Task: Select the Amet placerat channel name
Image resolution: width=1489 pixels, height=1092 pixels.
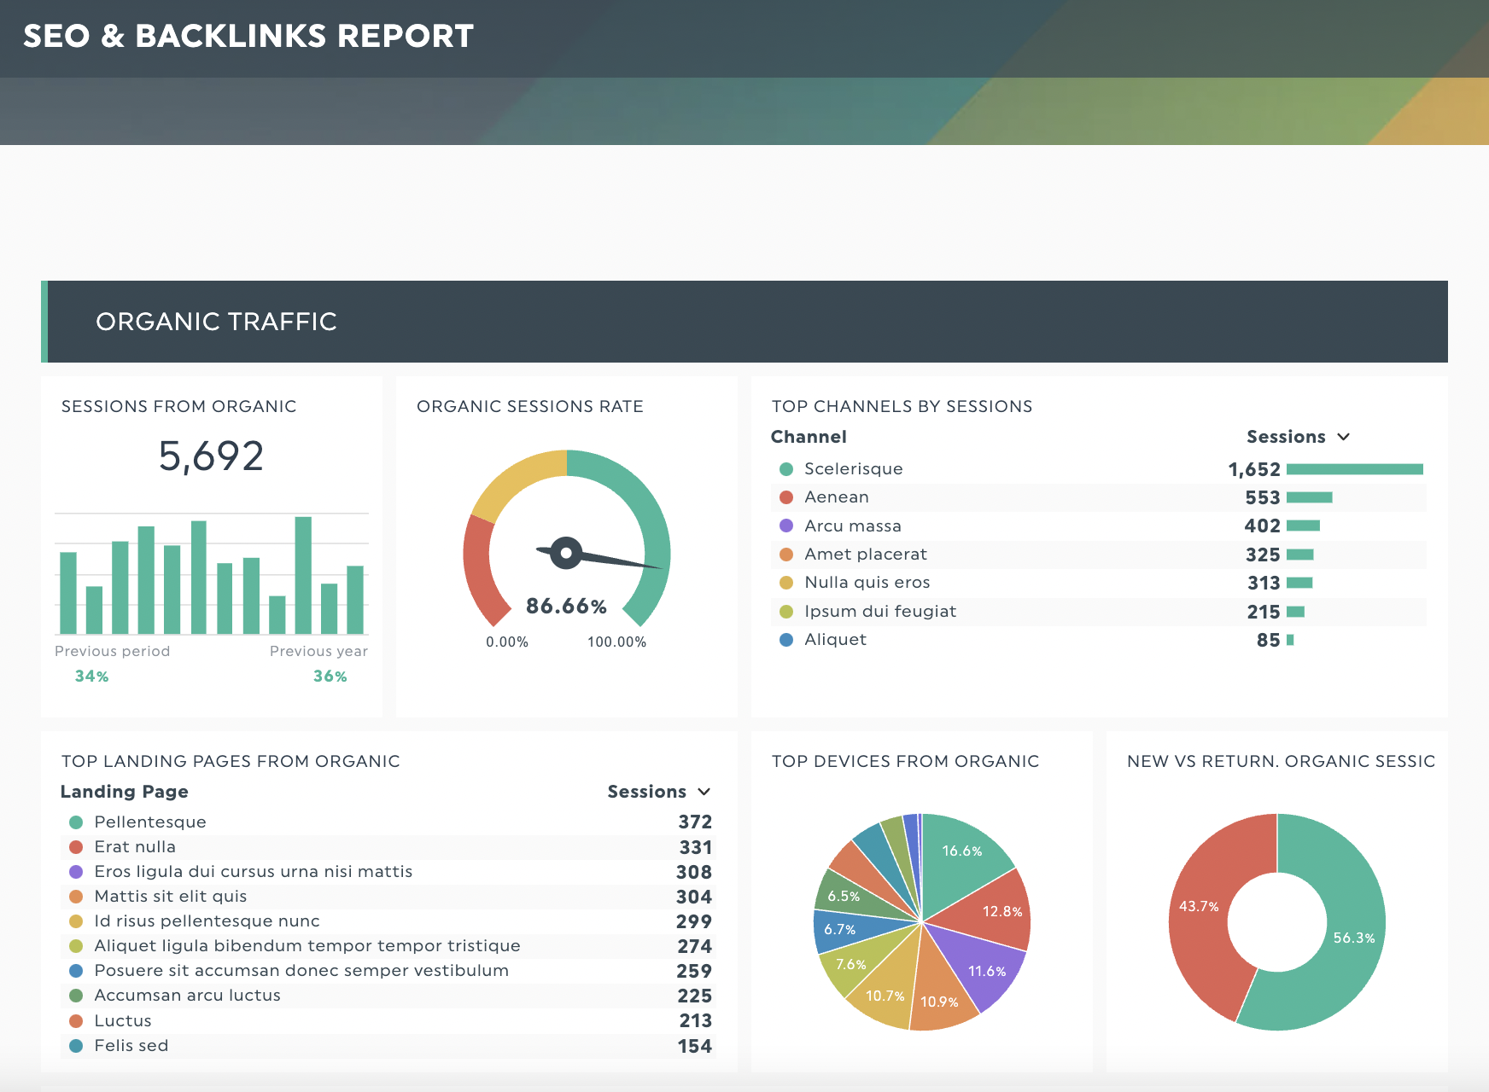Action: (x=866, y=555)
